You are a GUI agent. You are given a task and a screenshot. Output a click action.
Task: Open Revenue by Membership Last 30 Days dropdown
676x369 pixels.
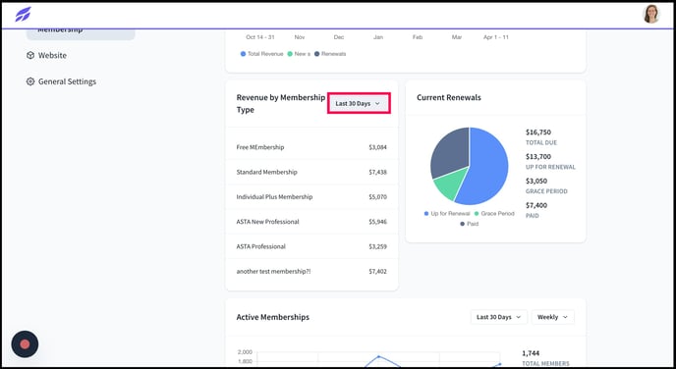(359, 103)
